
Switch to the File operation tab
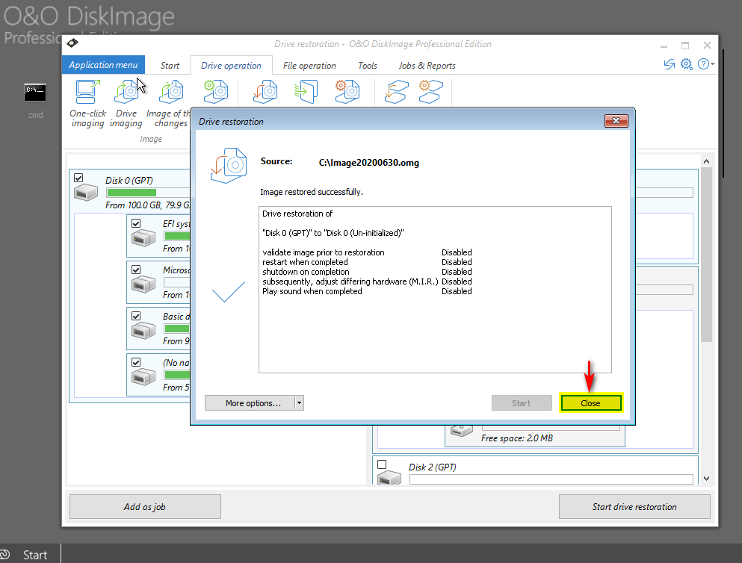[309, 66]
